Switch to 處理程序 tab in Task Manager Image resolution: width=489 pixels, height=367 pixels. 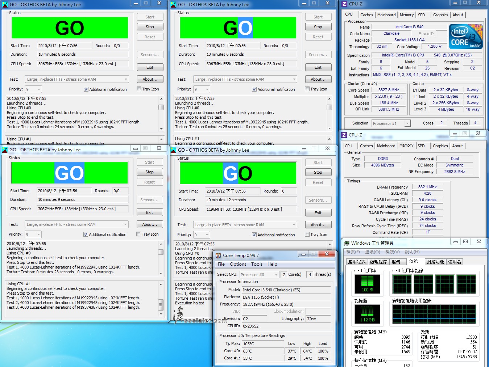coord(378,262)
